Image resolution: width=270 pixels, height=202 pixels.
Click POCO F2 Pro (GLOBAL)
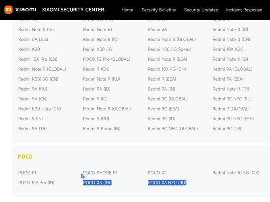pos(106,59)
